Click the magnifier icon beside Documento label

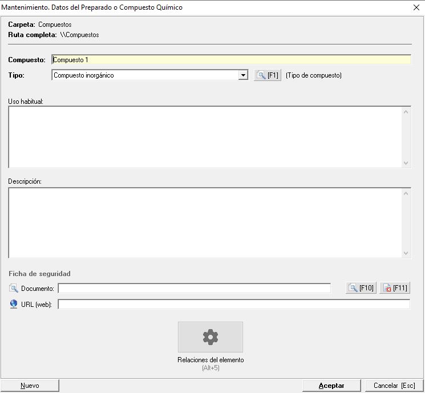click(x=14, y=288)
